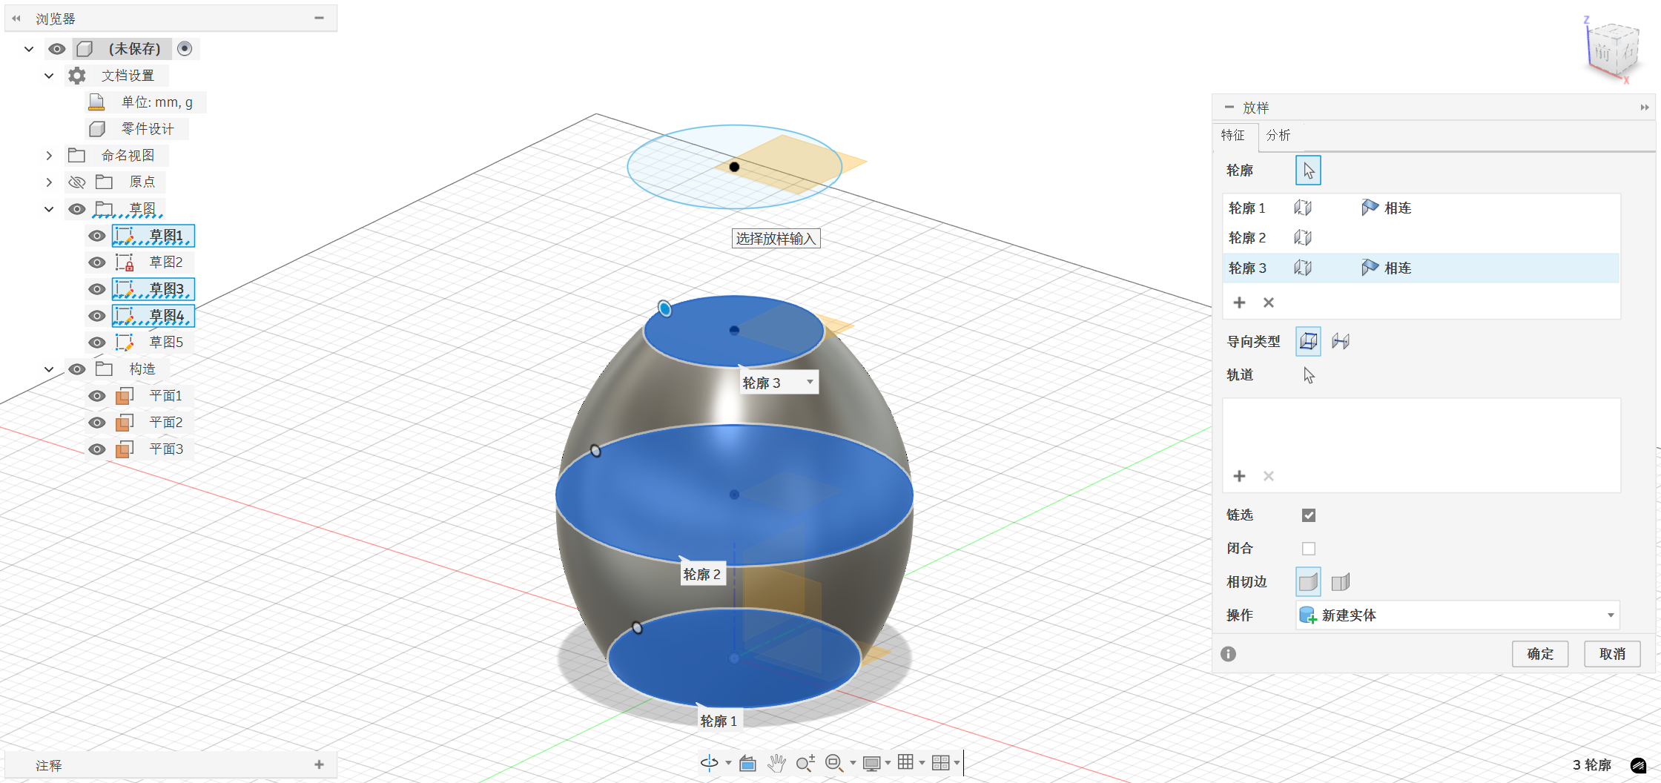Open the 文档设置 gear item
1661x783 pixels.
[x=77, y=76]
